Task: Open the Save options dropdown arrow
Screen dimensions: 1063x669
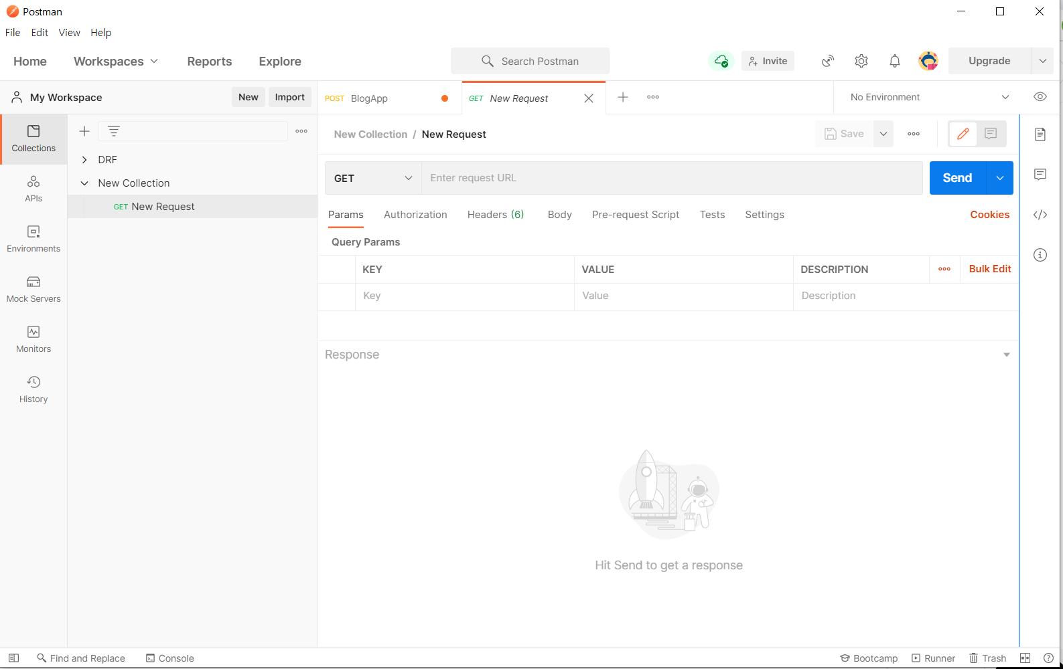Action: click(x=883, y=134)
